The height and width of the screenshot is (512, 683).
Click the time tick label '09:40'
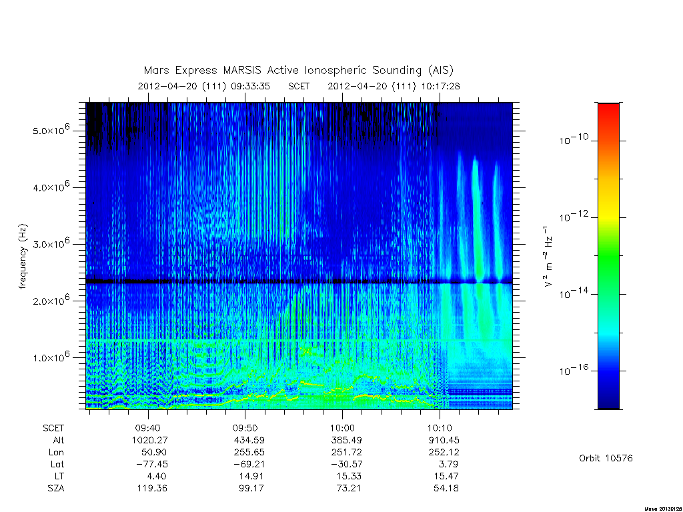pyautogui.click(x=148, y=428)
